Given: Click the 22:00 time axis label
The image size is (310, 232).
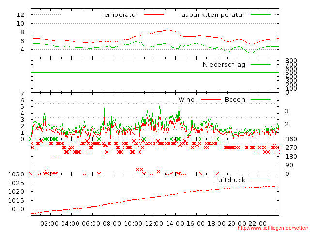Looking at the screenshot, I should (258, 224).
